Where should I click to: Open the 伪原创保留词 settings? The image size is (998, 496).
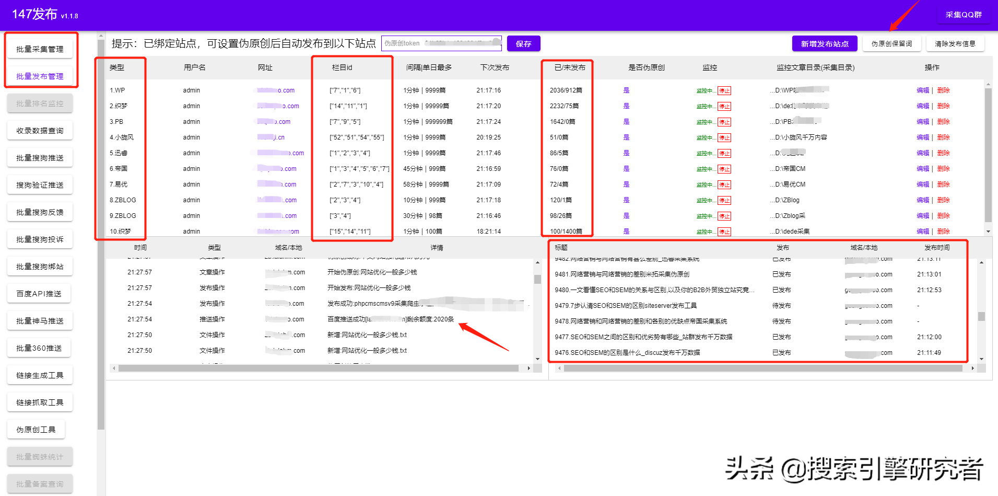(891, 44)
